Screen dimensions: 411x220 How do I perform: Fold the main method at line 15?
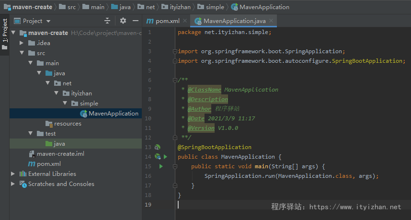pos(175,166)
